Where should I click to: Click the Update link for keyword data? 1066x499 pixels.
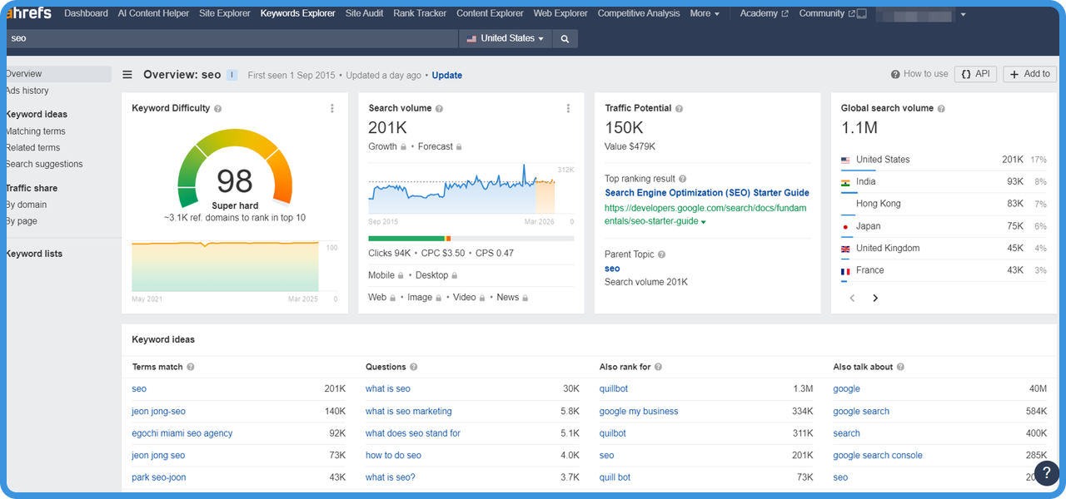click(446, 75)
